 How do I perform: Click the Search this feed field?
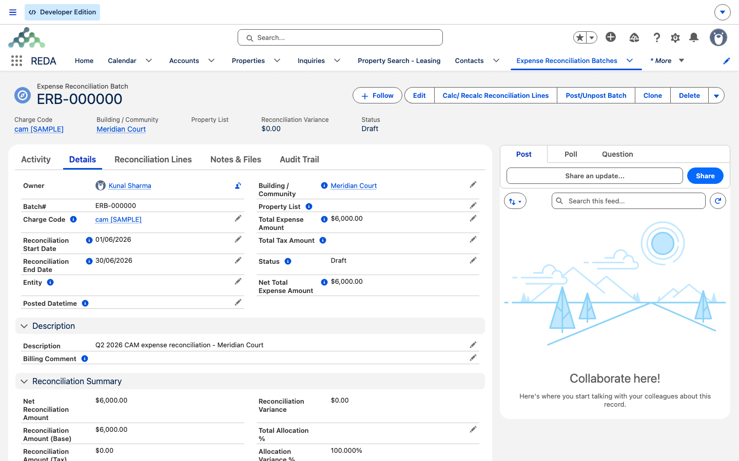pyautogui.click(x=629, y=201)
